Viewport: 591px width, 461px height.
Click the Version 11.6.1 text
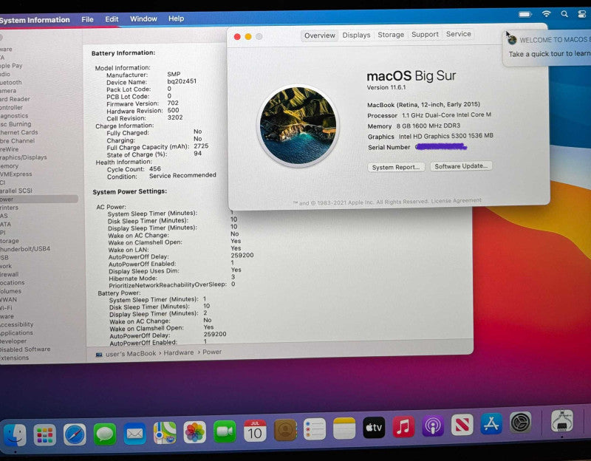tap(386, 87)
